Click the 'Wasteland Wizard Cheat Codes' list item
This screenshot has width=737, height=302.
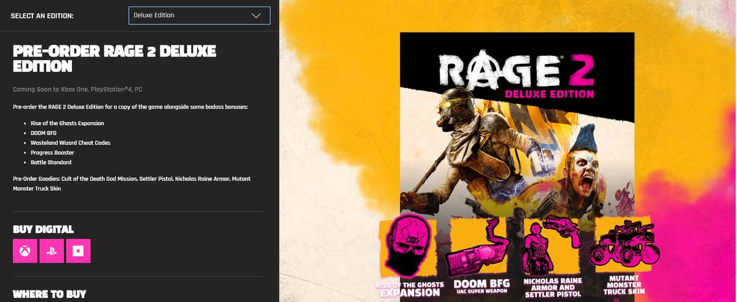coord(70,143)
